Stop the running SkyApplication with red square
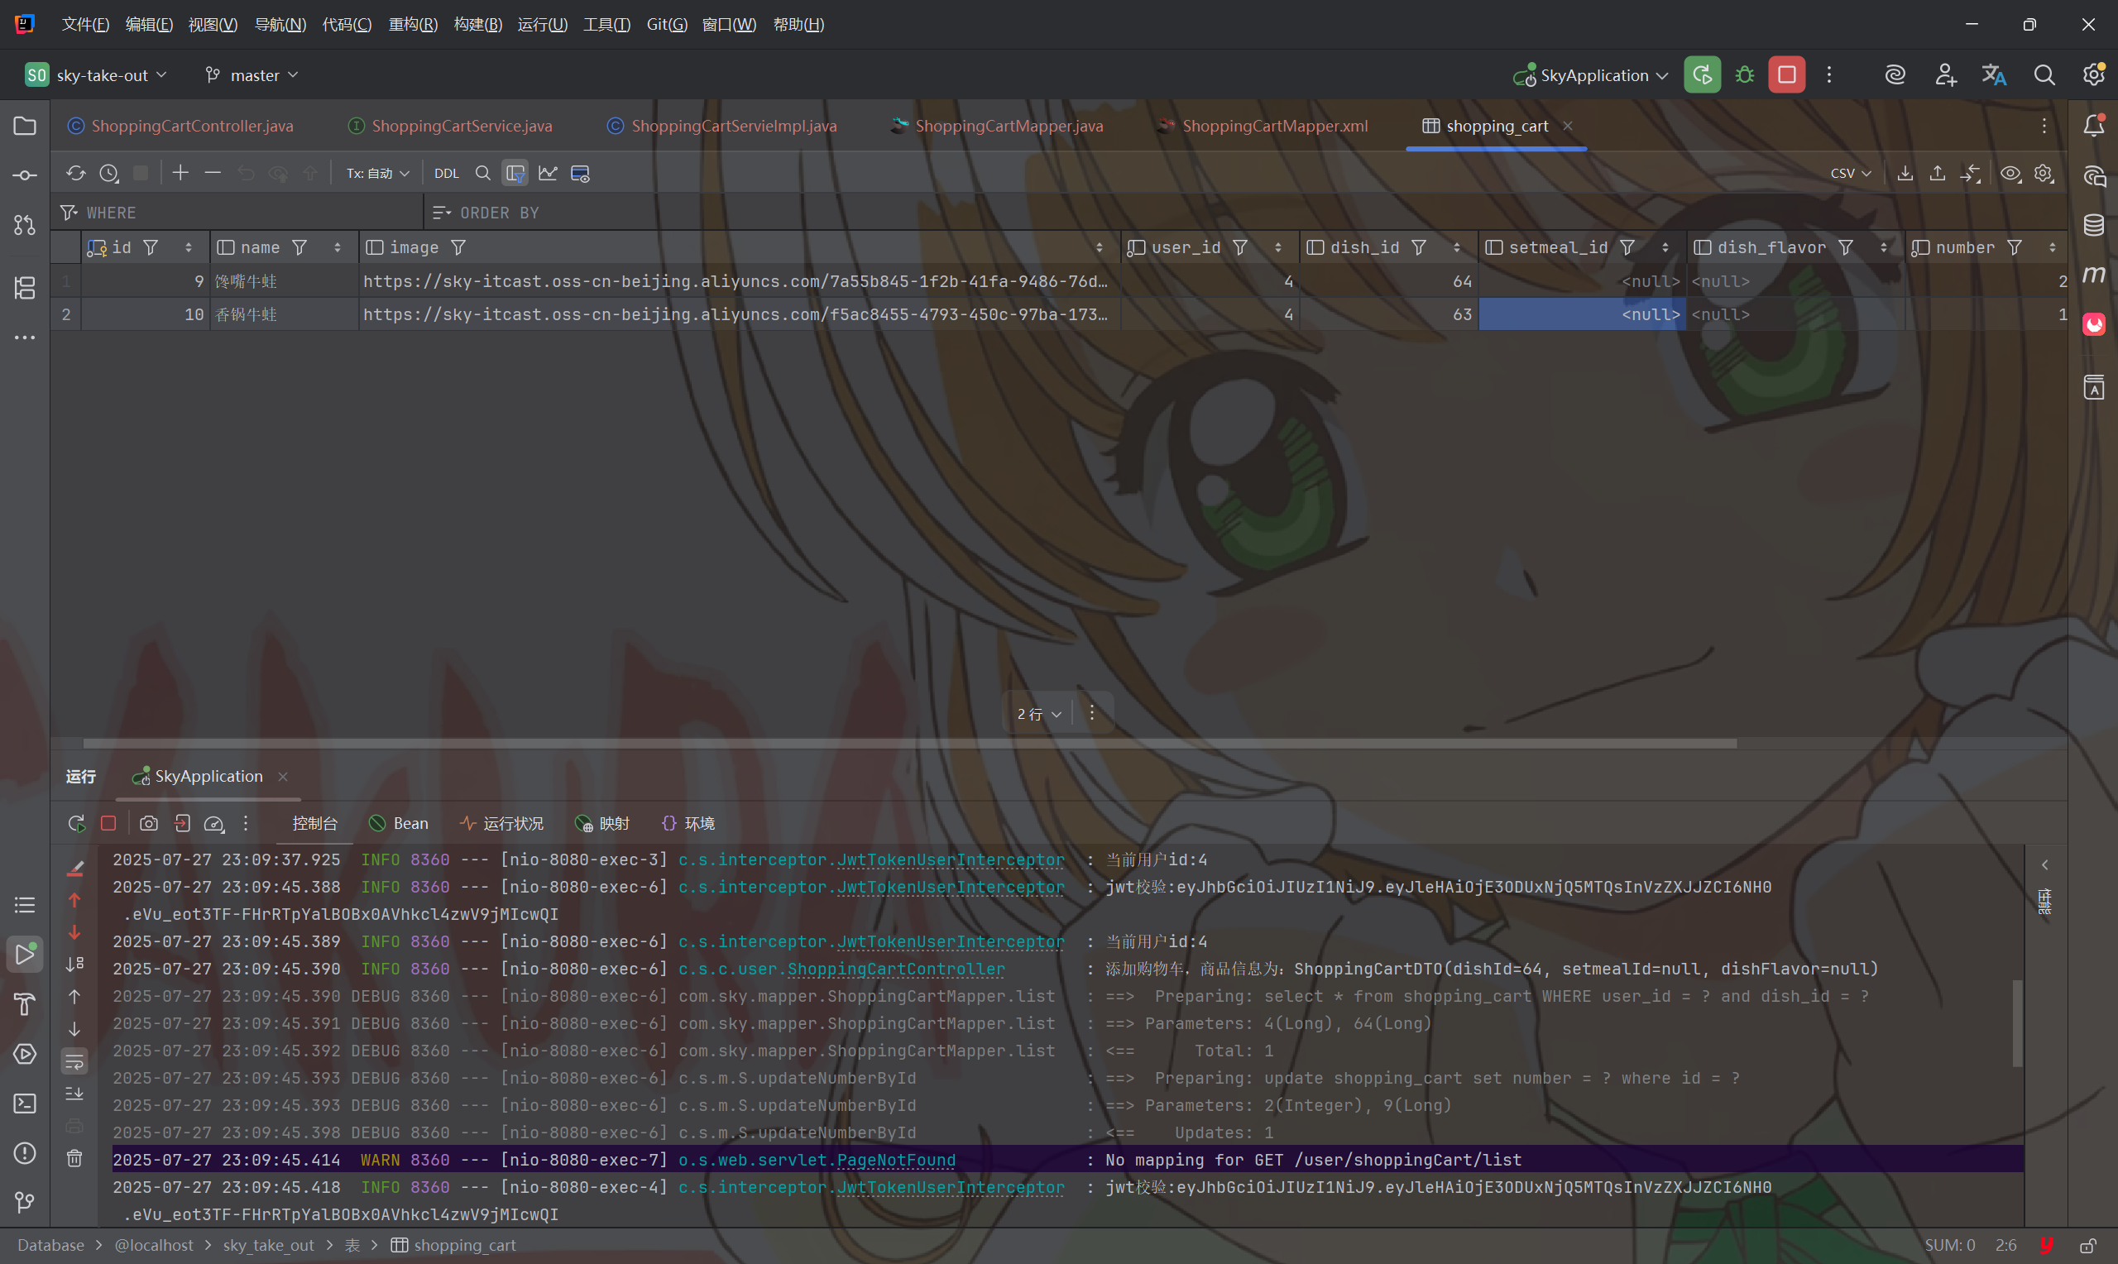This screenshot has width=2118, height=1264. 1786,75
